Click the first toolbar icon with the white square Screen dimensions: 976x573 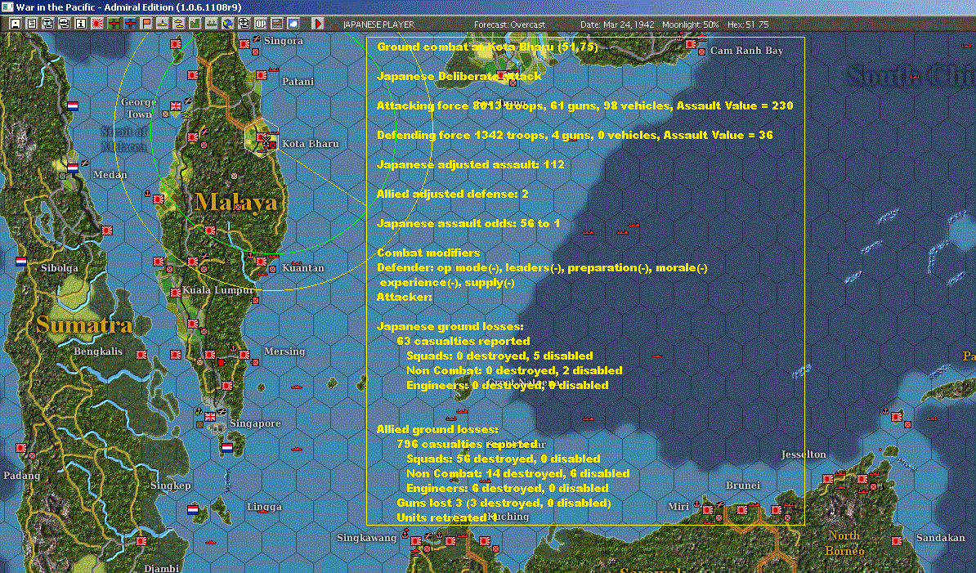(16, 24)
